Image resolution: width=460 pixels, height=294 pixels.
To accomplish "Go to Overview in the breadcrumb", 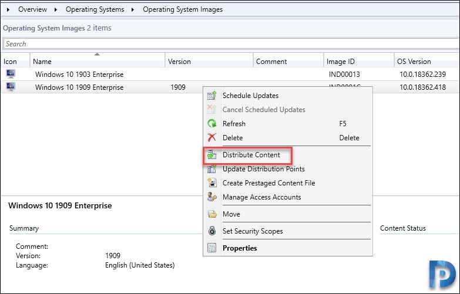I will coord(32,9).
